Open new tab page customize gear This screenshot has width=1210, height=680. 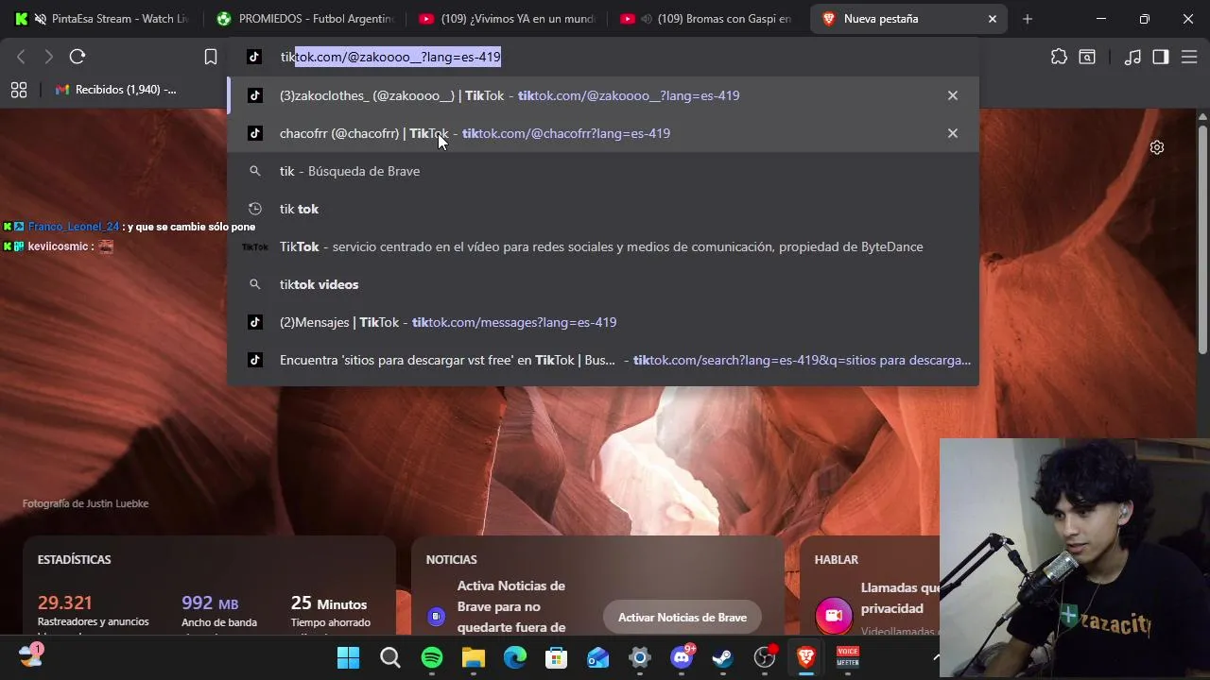coord(1156,147)
